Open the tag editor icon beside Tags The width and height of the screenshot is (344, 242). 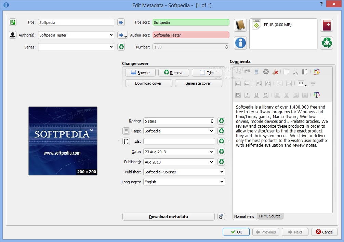[126, 131]
